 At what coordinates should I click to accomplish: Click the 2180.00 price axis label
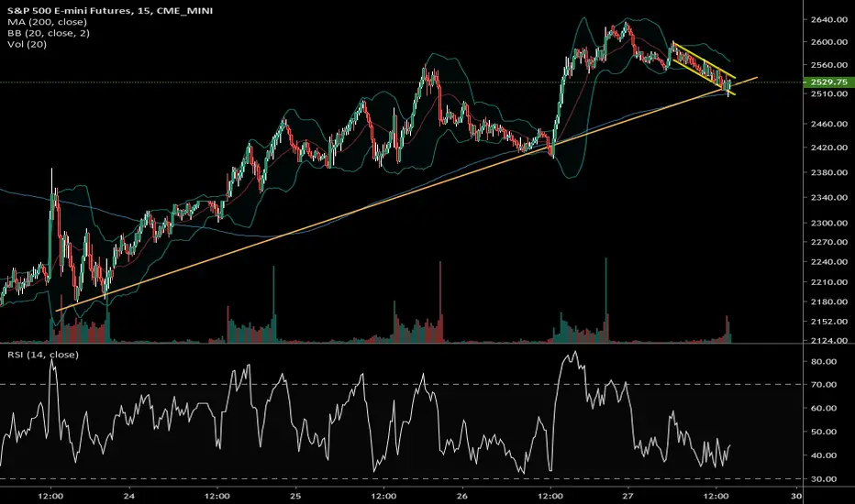coord(828,301)
